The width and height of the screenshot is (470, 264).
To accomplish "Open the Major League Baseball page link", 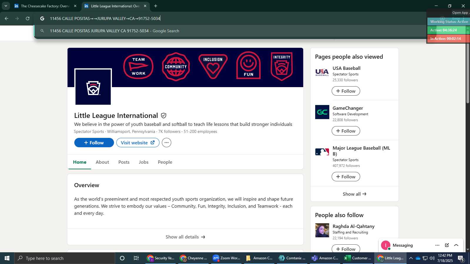I will pos(361,151).
